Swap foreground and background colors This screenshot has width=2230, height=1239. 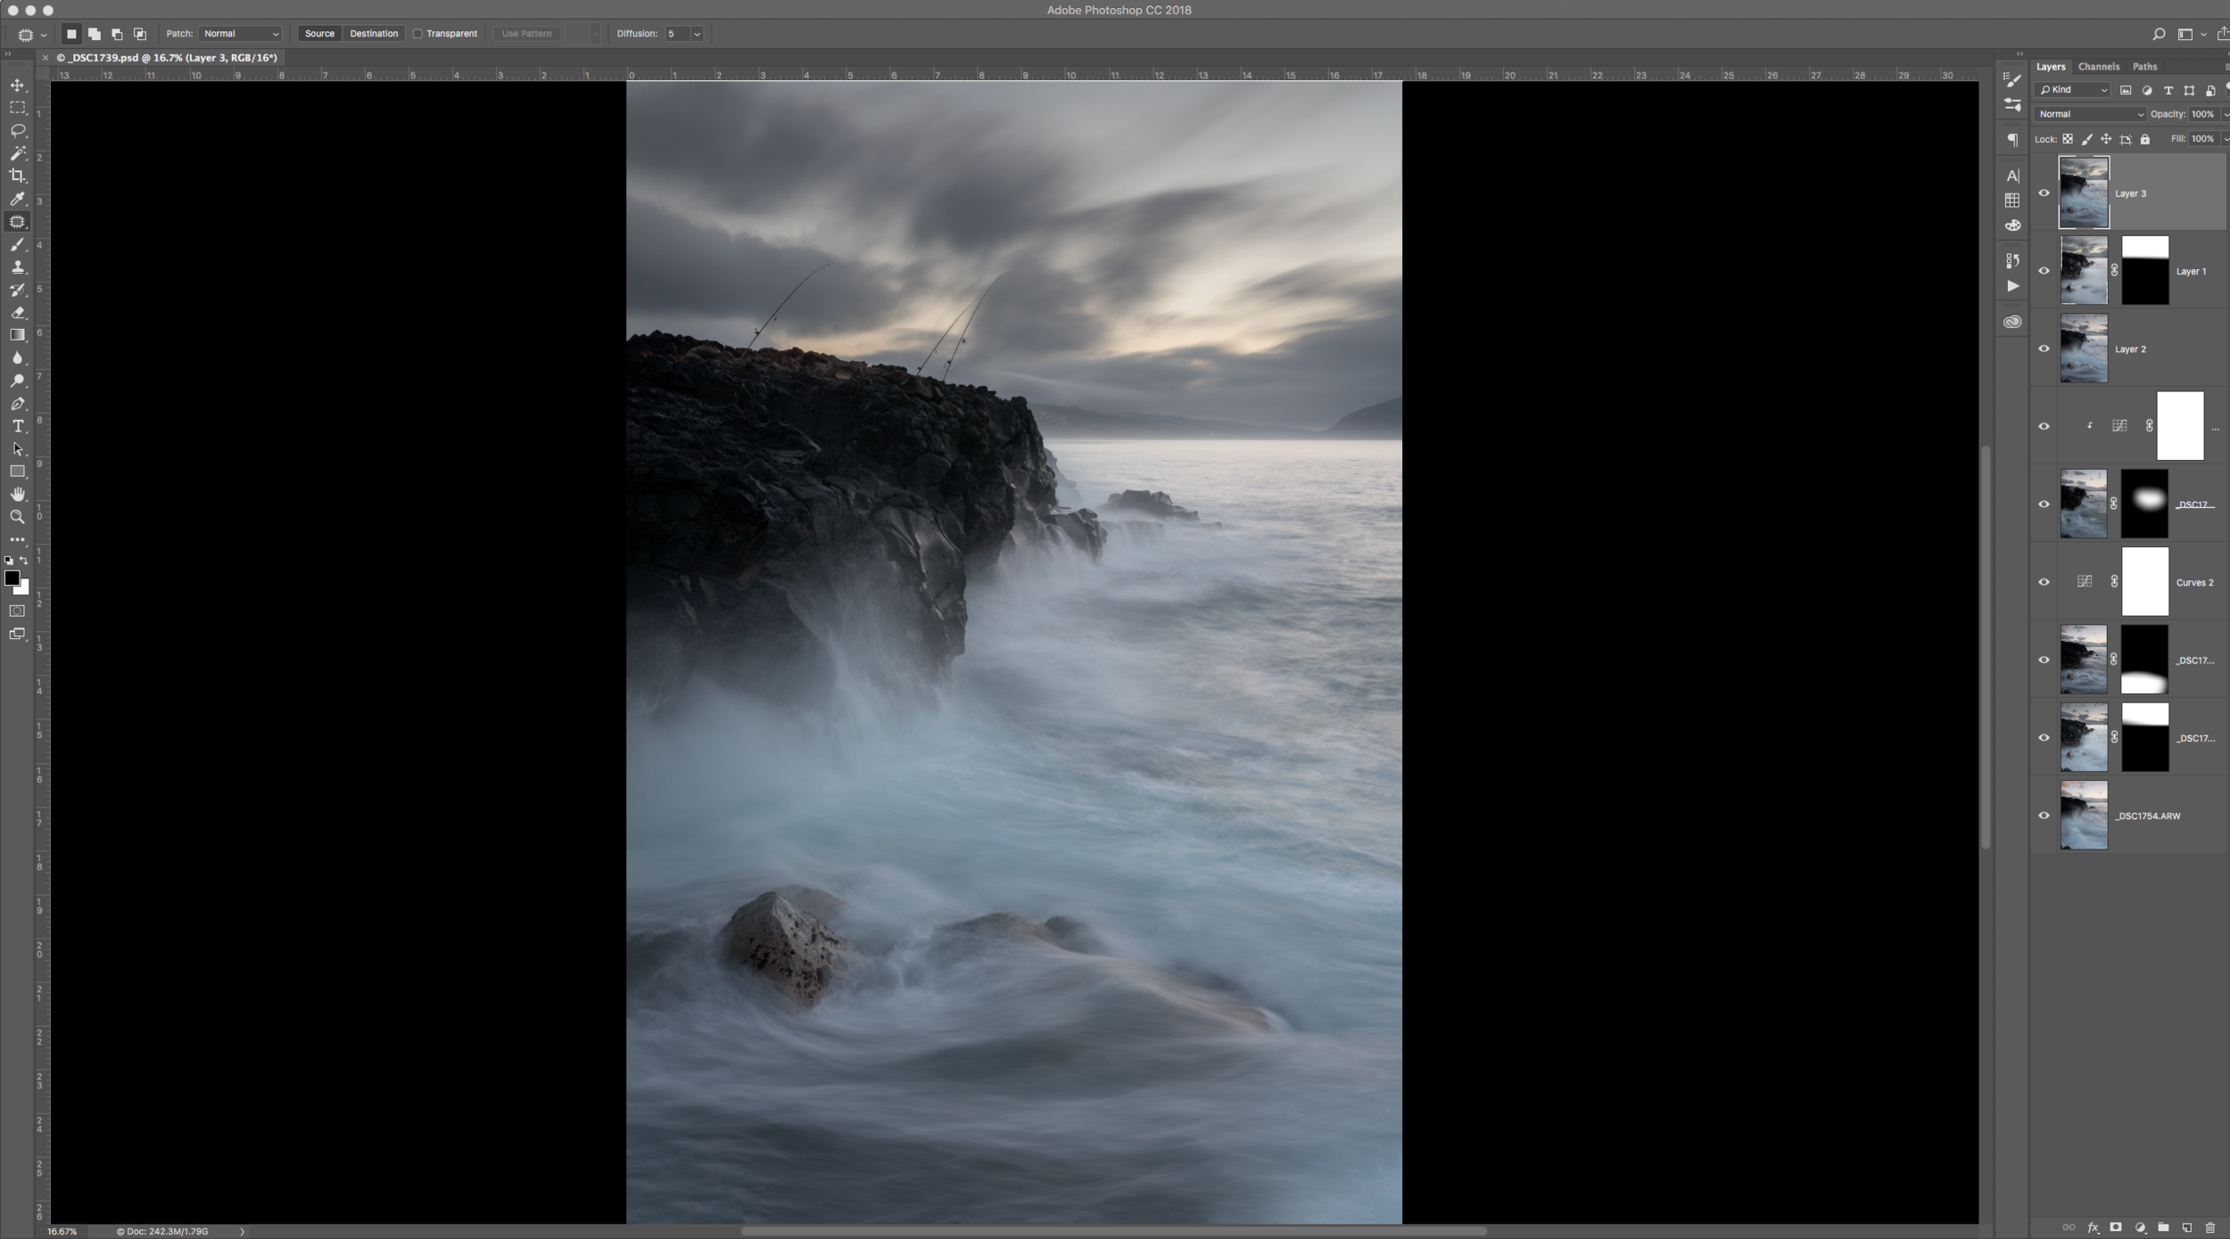click(24, 561)
